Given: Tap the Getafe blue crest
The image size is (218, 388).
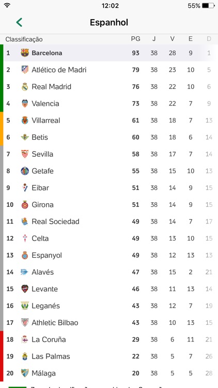Looking at the screenshot, I should pos(25,171).
